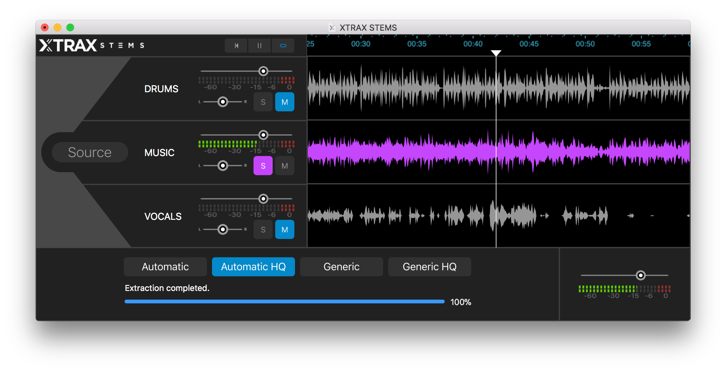Click the master output level meter
Screen dimensions: 726x372
pyautogui.click(x=624, y=289)
